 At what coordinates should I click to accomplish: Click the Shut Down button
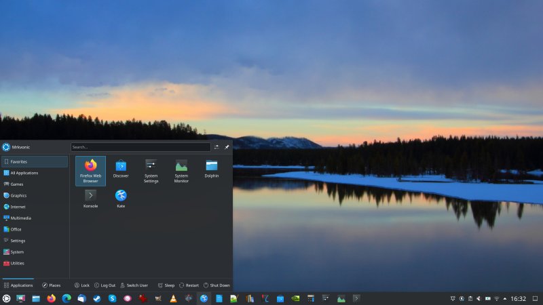coord(217,285)
